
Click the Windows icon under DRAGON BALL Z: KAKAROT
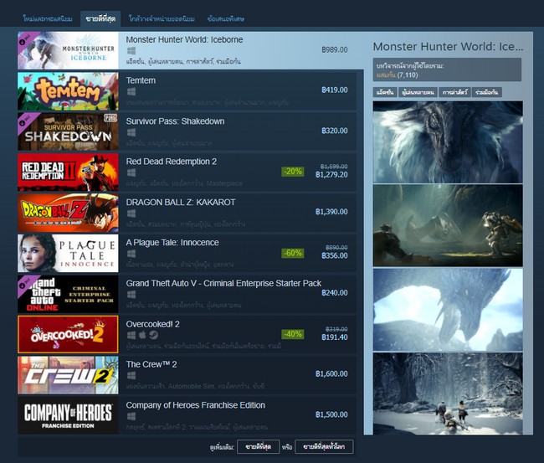tap(131, 213)
